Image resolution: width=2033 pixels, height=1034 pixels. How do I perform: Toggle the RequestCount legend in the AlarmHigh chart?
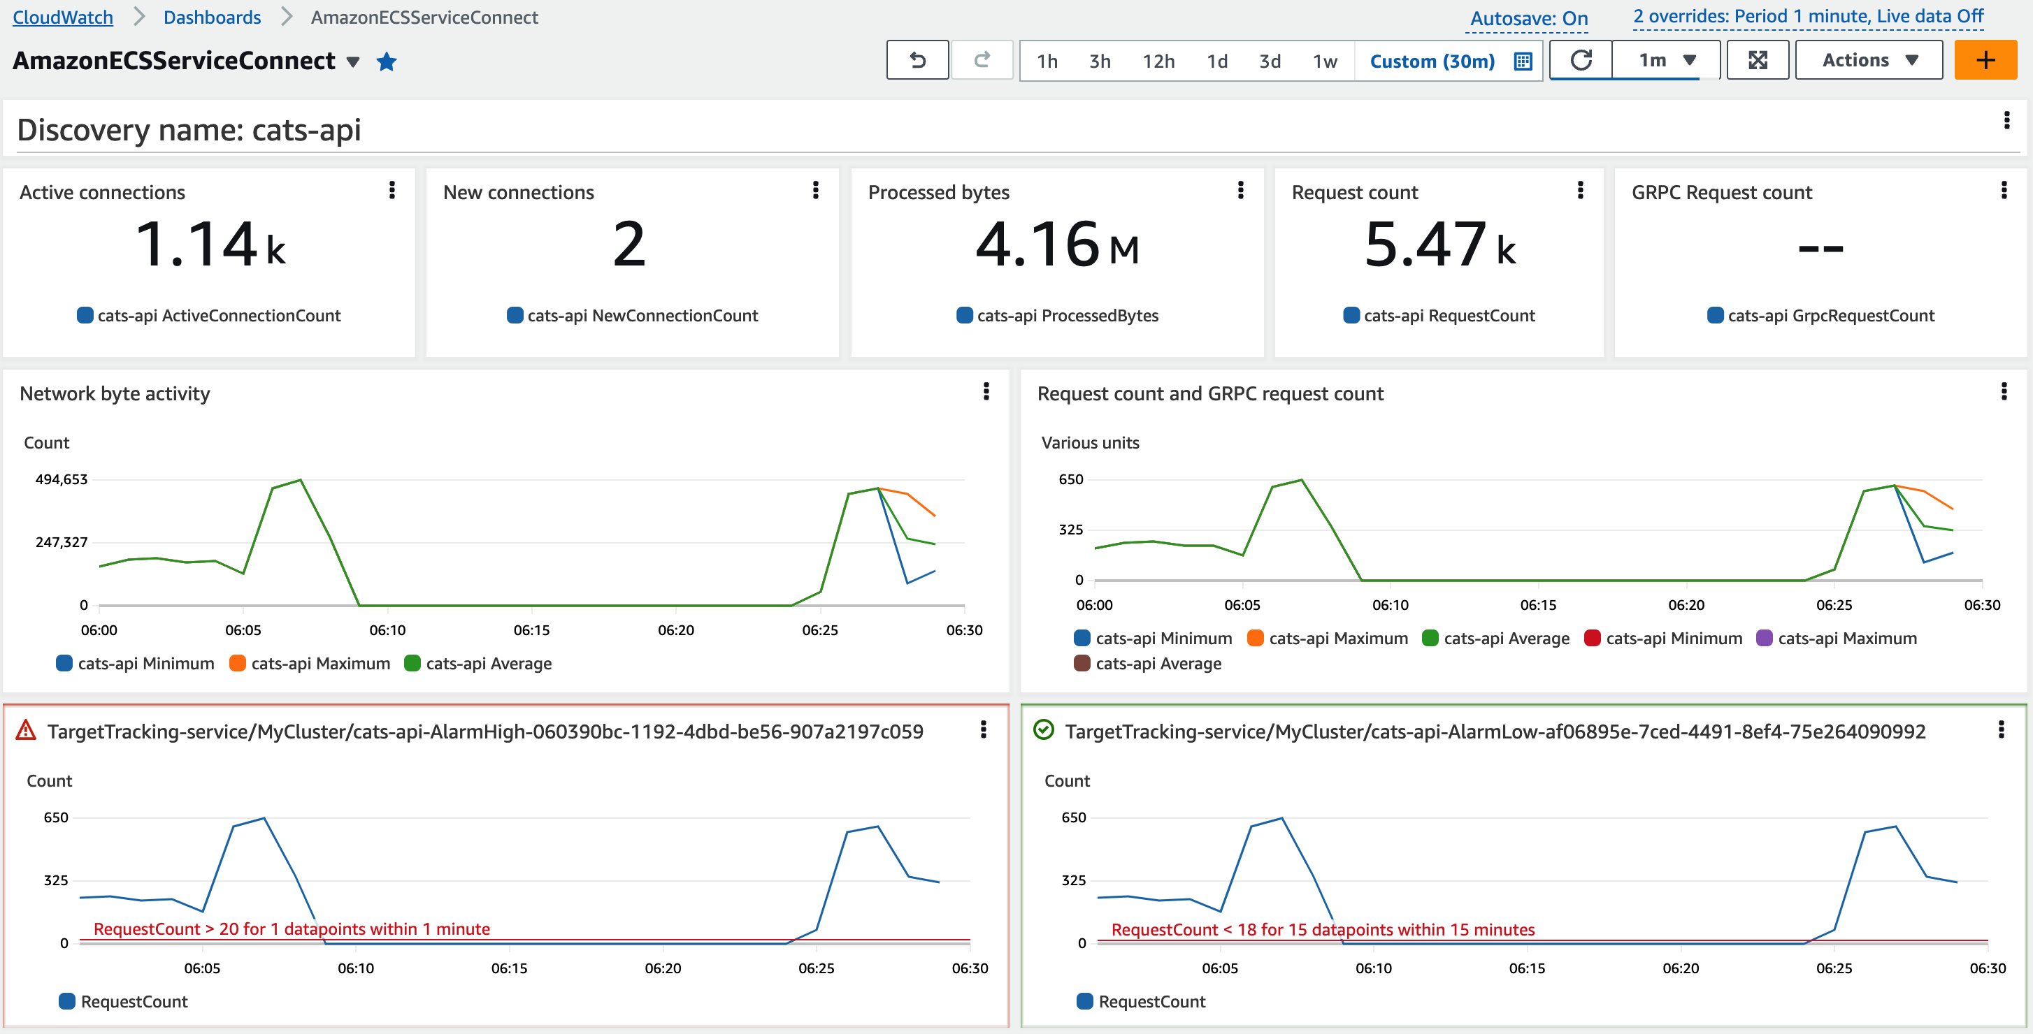[124, 1002]
